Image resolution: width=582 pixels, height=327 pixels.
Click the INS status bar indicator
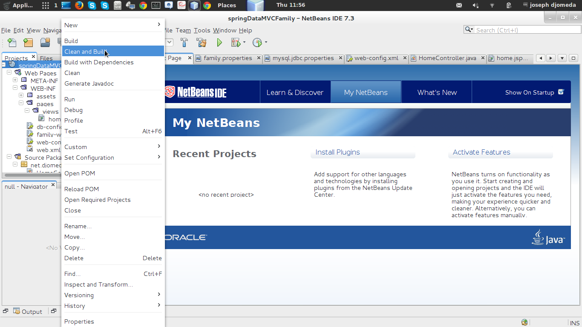pos(574,323)
